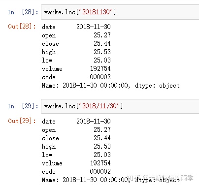Select close value 25.44 in Out[28]
This screenshot has width=199, height=188.
(x=102, y=43)
